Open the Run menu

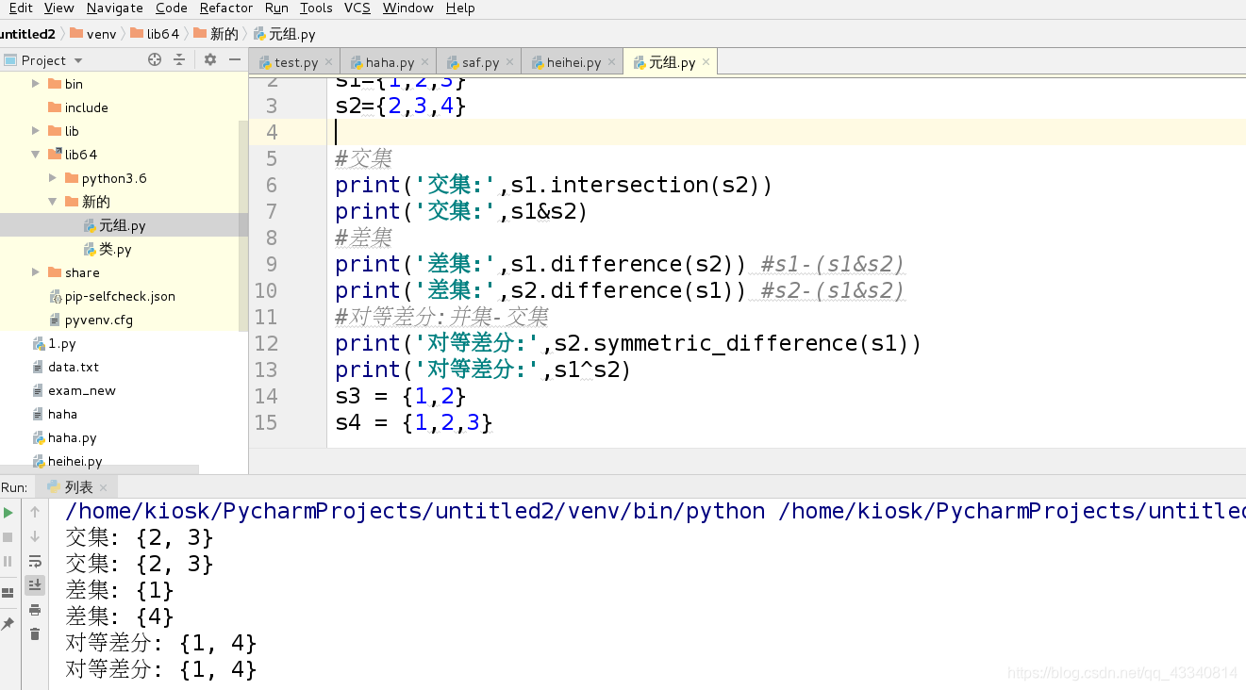276,8
